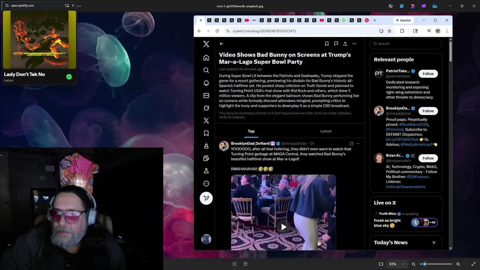The image size is (480, 270).
Task: Switch to the Top tab
Action: (x=251, y=131)
